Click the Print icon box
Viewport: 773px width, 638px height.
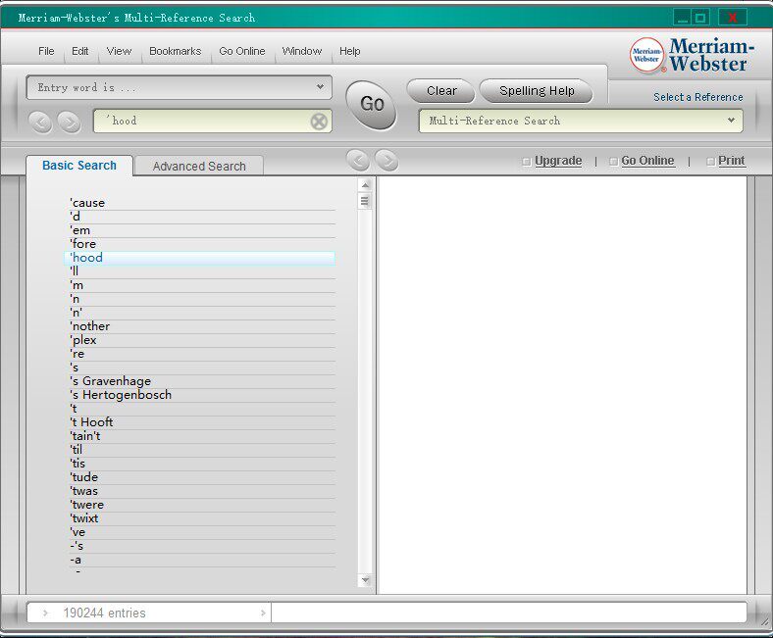[710, 161]
